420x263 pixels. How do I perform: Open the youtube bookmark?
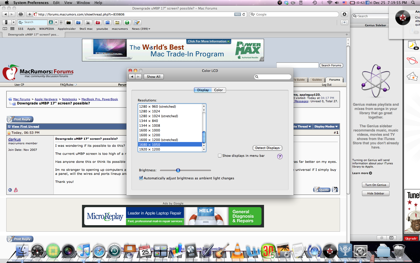(x=102, y=29)
